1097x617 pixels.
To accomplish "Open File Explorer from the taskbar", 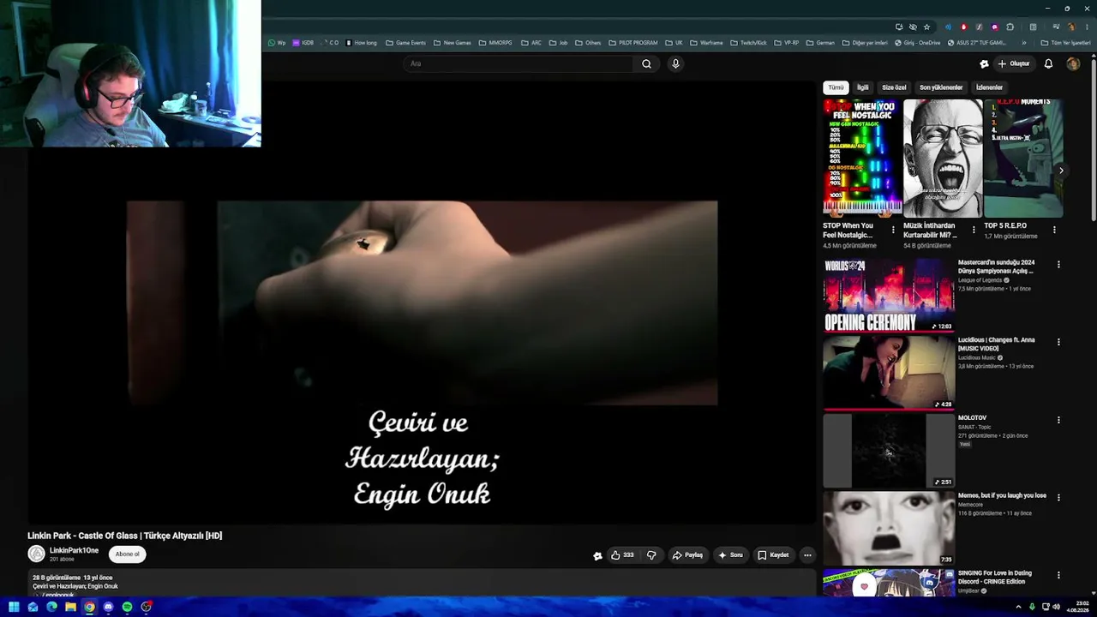I will pos(70,607).
